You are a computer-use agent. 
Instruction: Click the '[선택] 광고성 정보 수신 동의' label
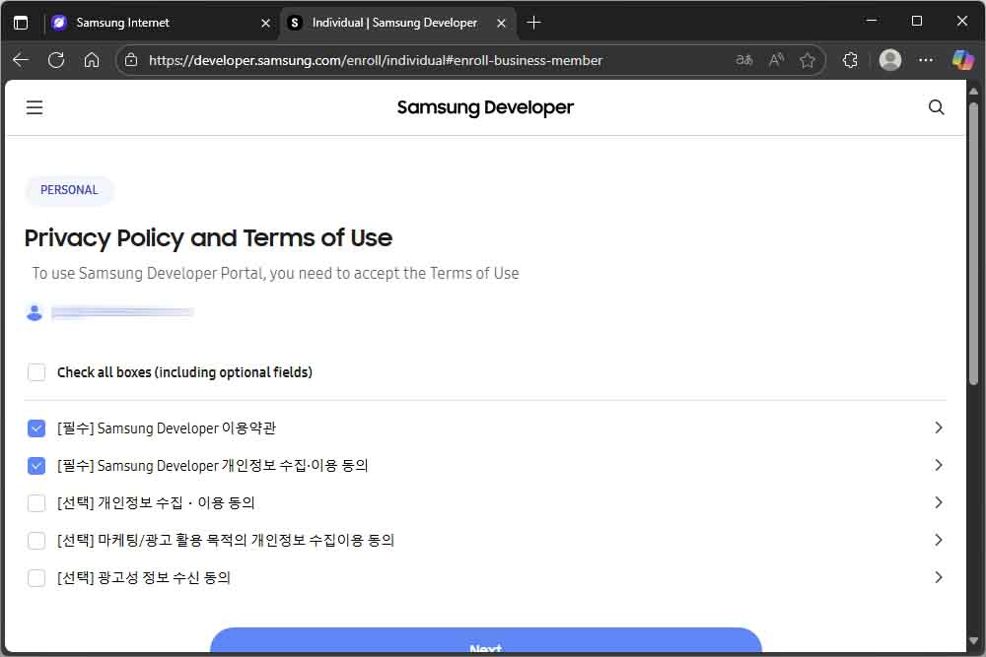[x=144, y=578]
